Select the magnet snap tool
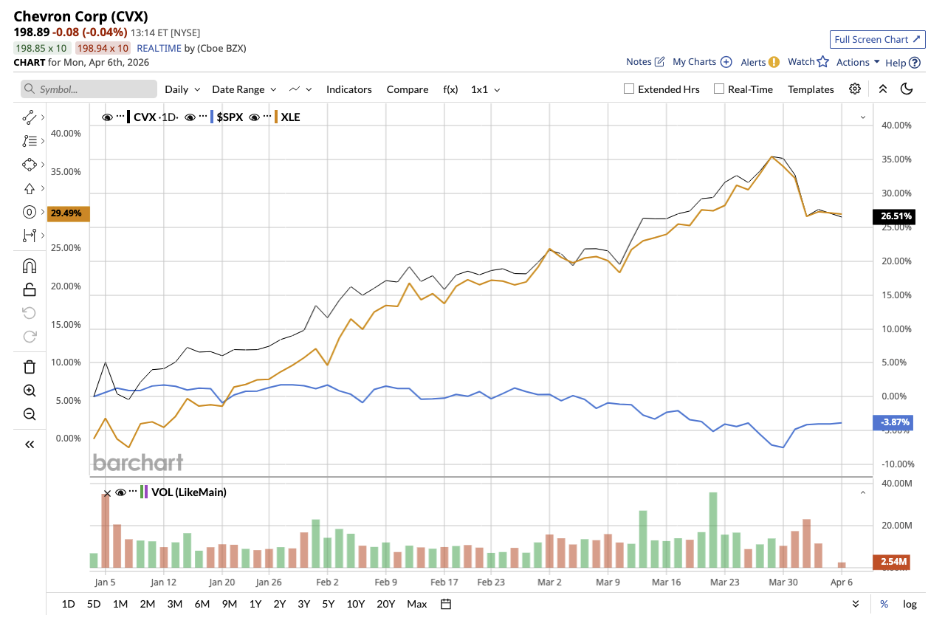Image resolution: width=945 pixels, height=629 pixels. 30,266
